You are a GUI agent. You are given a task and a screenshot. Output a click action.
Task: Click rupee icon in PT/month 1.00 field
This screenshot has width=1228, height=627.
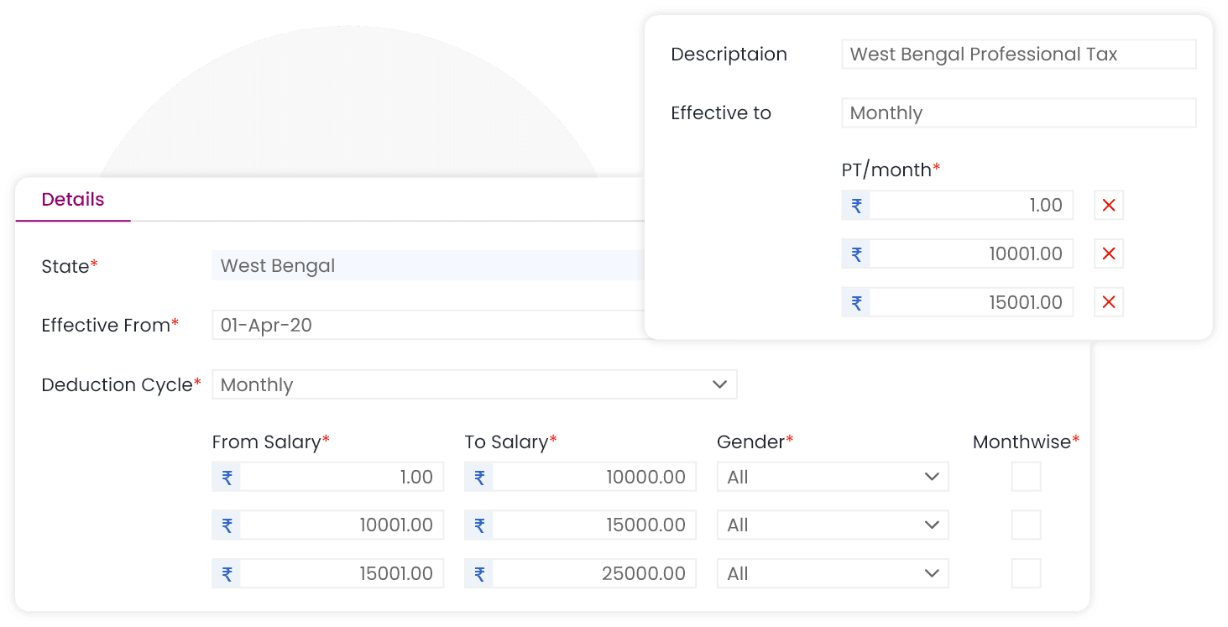coord(856,206)
